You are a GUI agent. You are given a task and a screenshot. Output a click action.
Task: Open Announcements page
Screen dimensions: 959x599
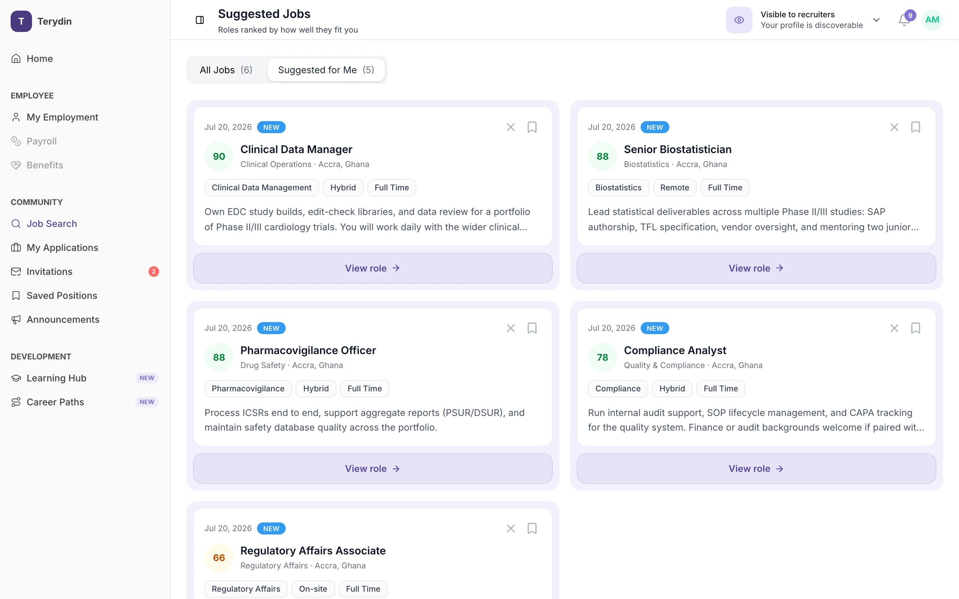click(85, 319)
